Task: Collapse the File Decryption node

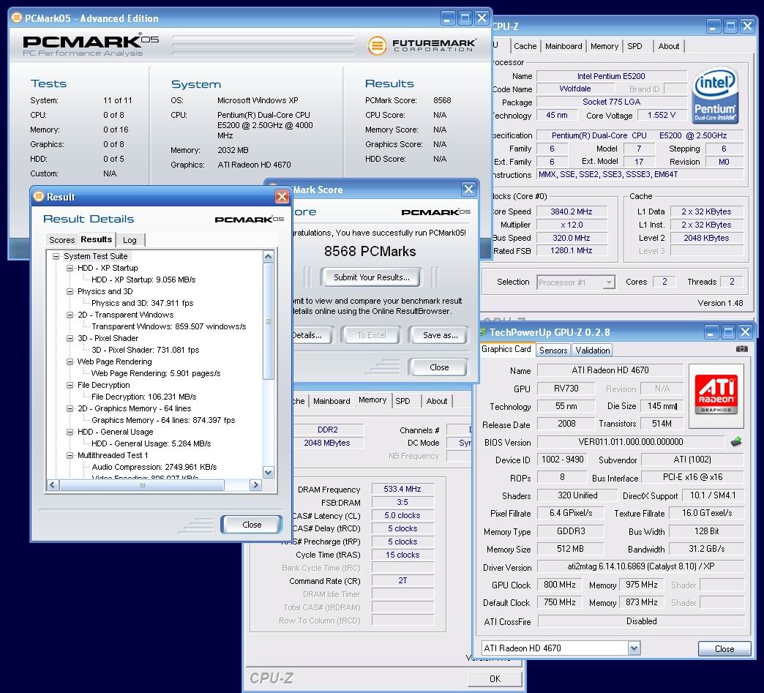Action: coord(70,385)
